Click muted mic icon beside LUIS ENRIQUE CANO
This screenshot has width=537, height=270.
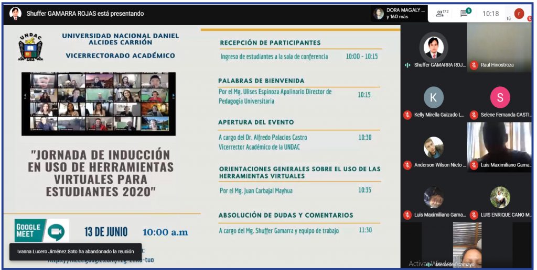click(x=474, y=215)
